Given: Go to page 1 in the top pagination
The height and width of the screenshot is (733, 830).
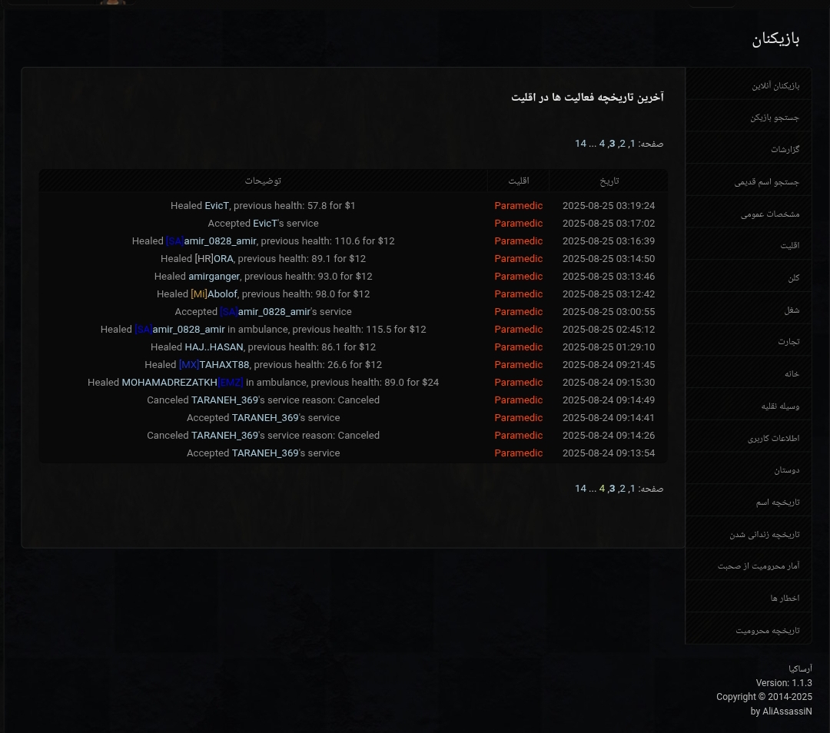Looking at the screenshot, I should click(632, 144).
